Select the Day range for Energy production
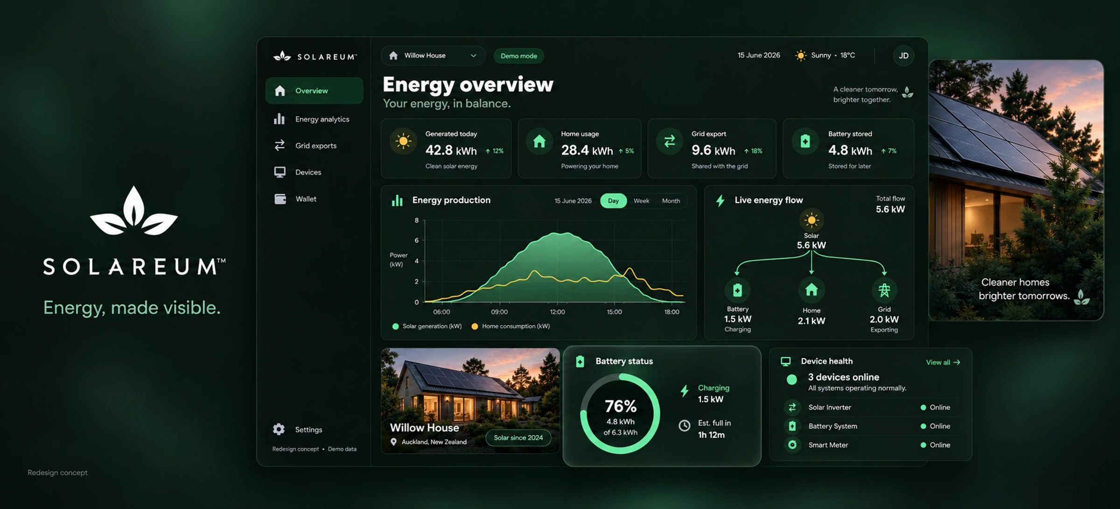This screenshot has height=509, width=1120. pyautogui.click(x=613, y=201)
